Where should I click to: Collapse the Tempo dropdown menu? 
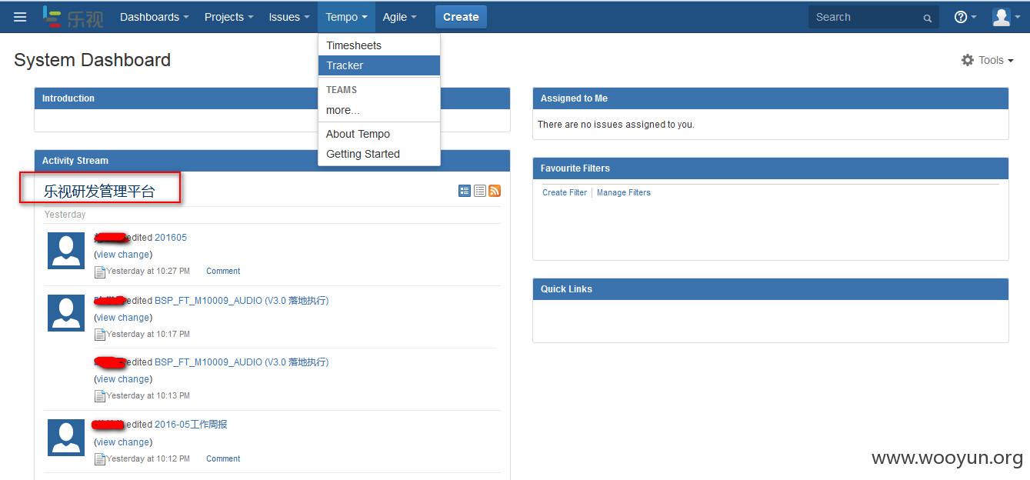point(346,17)
